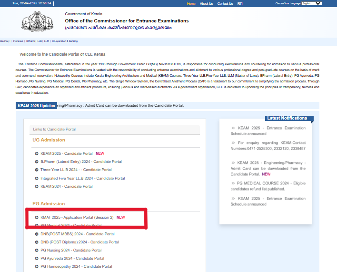Open KEAM 2024 Candidate Portal link
Screen dimensions: 337x272
point(66,186)
